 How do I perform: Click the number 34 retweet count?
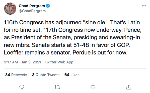click(x=8, y=75)
